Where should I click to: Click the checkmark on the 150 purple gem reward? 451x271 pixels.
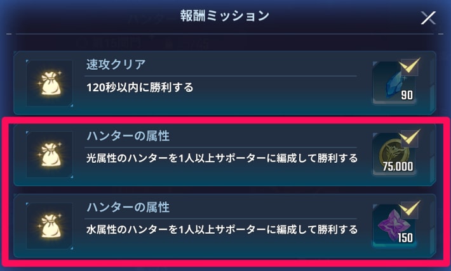coord(410,210)
